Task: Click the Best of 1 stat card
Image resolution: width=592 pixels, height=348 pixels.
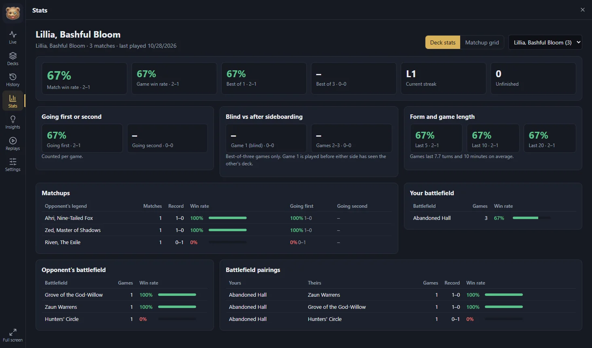Action: coord(264,78)
